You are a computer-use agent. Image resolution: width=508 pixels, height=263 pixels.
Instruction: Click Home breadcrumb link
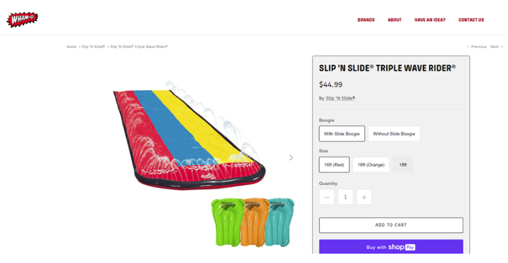[x=71, y=47]
